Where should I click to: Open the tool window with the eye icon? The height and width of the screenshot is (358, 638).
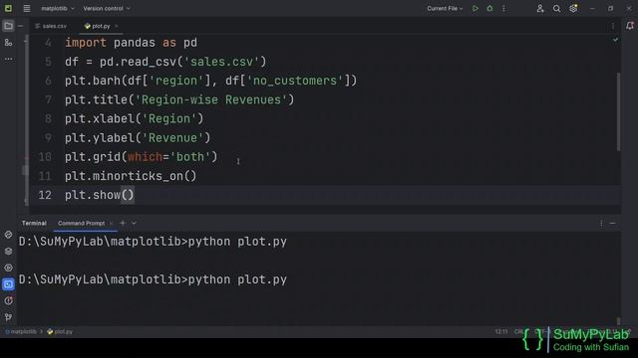[x=8, y=268]
